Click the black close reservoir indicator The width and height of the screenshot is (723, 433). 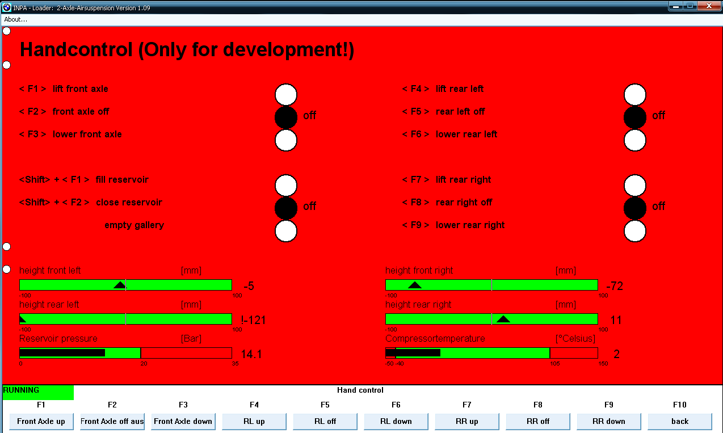(286, 208)
